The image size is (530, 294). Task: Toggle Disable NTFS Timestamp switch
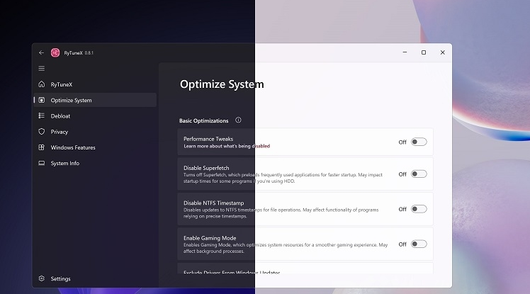(419, 209)
